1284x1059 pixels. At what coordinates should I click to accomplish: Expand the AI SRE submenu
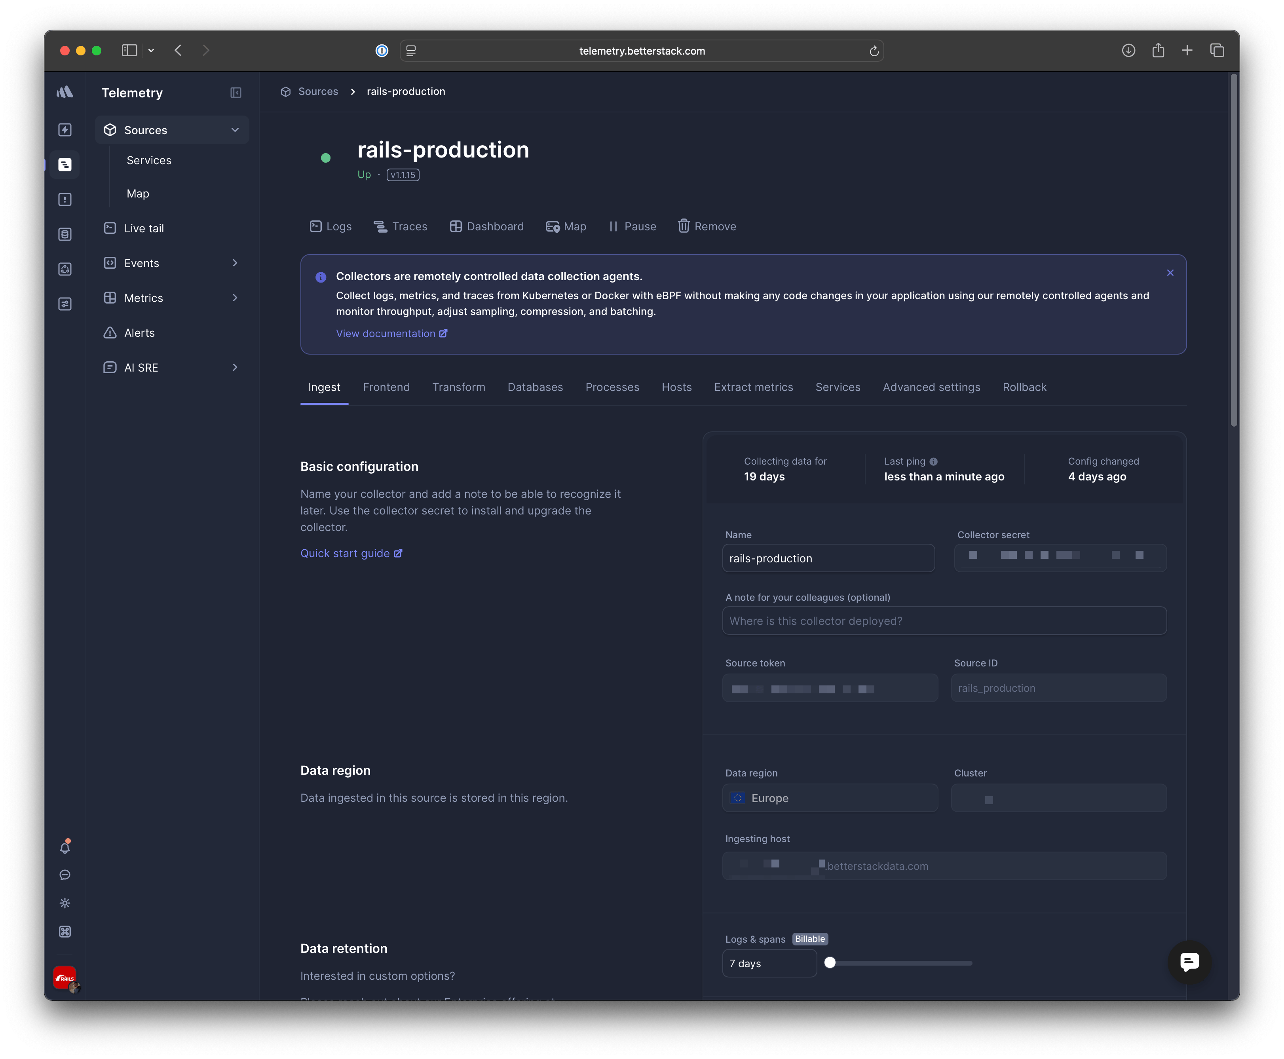coord(235,367)
